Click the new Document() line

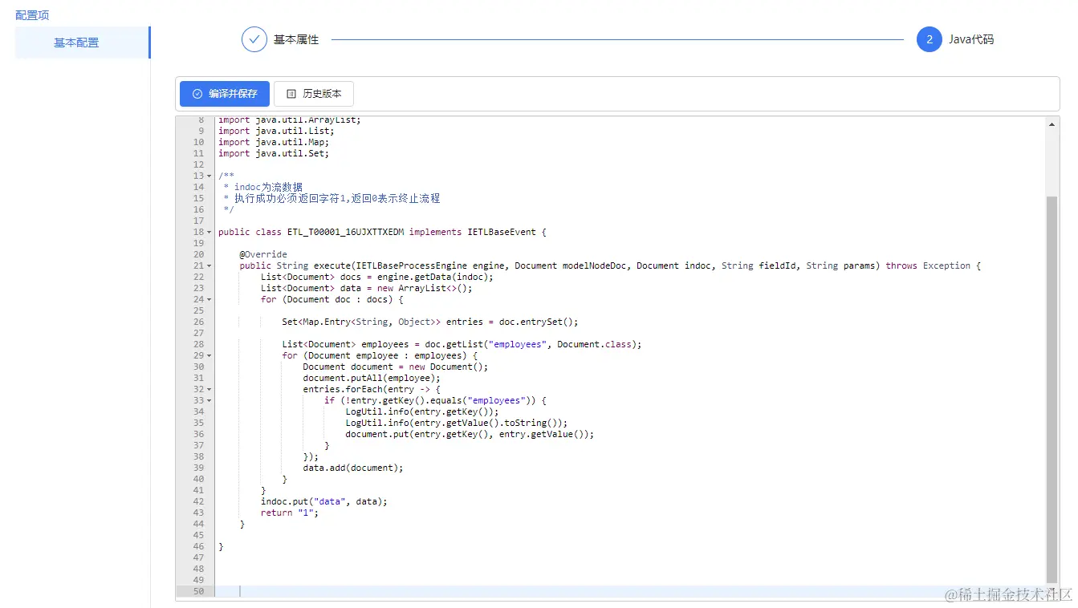click(x=396, y=367)
